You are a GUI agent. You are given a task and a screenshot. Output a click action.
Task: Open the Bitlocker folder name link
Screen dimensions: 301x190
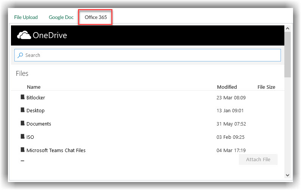tap(36, 98)
